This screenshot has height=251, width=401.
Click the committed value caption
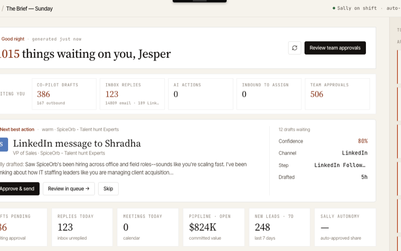tap(205, 238)
